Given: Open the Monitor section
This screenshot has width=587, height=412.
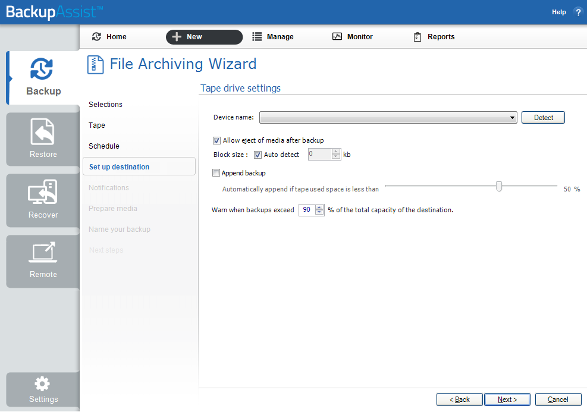Looking at the screenshot, I should pos(352,36).
